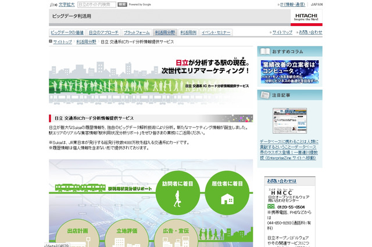Viewport: 372px width, 247px height.
Task: Open the 利活用例 tab
Action: (188, 32)
